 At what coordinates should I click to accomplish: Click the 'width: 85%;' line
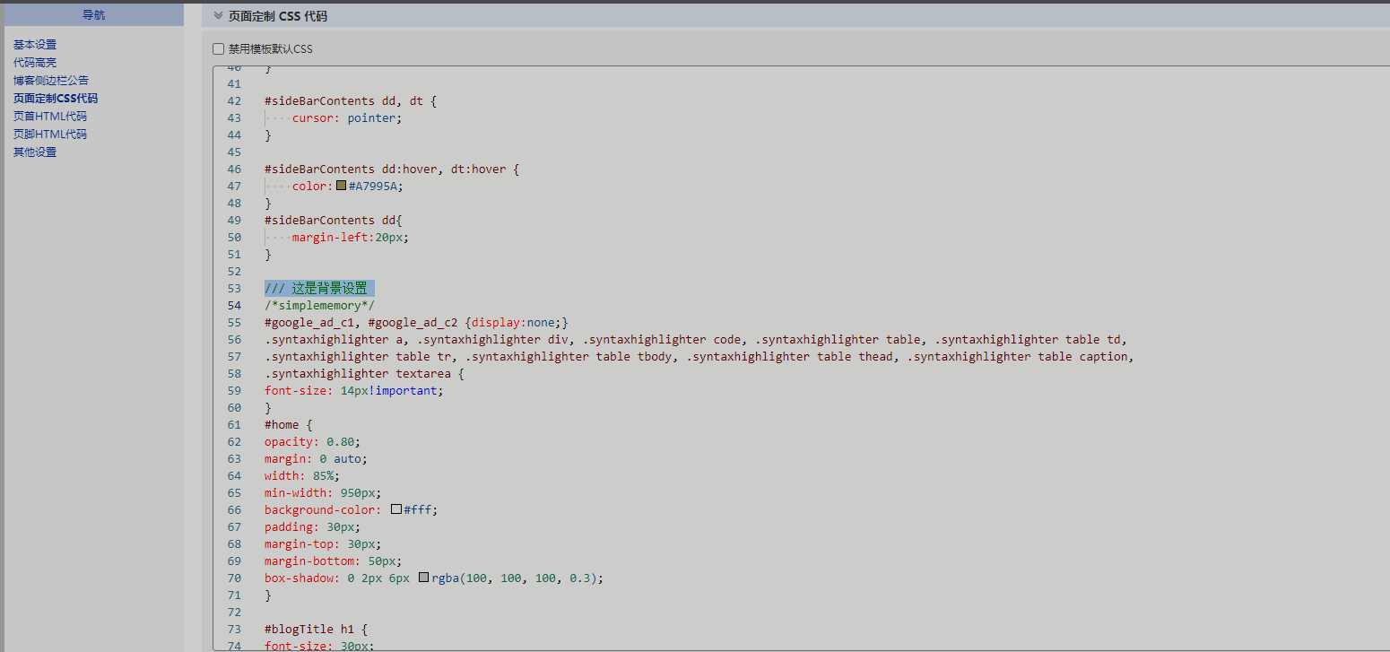[x=302, y=475]
